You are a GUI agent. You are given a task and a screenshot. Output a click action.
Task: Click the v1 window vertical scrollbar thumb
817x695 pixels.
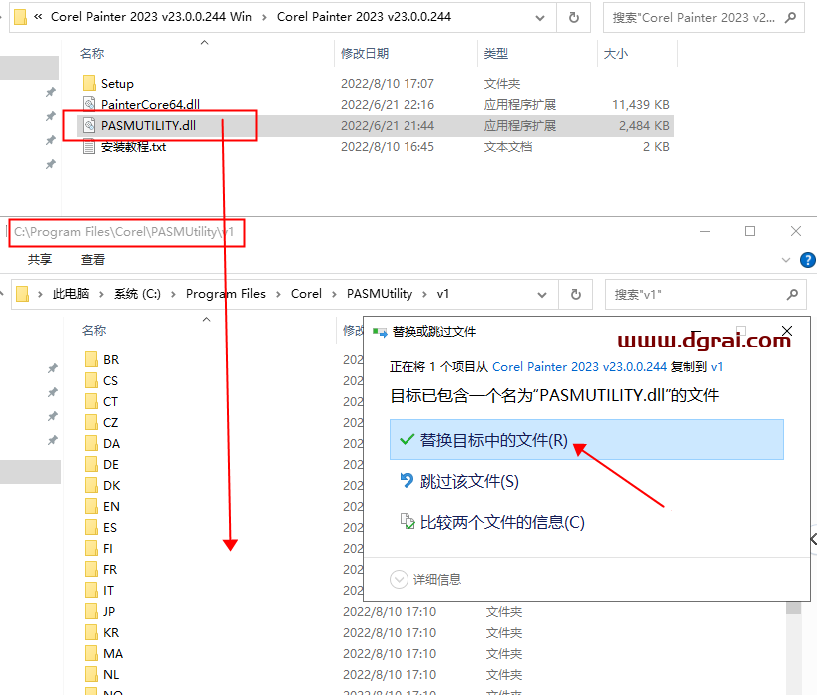tap(794, 608)
